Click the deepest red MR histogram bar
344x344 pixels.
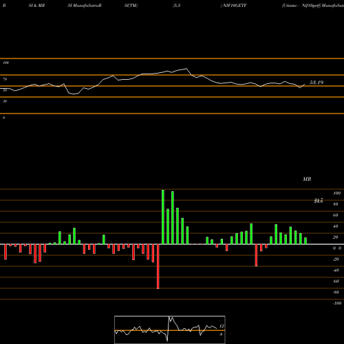(x=158, y=266)
